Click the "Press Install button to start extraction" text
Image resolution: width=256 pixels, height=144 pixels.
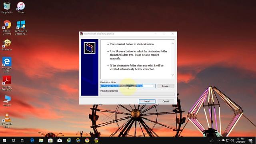click(x=132, y=44)
